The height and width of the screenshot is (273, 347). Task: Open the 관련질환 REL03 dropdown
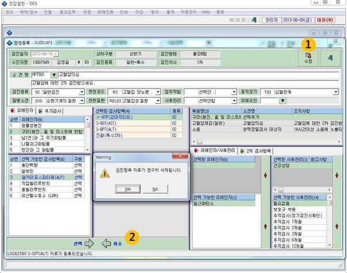tap(158, 101)
